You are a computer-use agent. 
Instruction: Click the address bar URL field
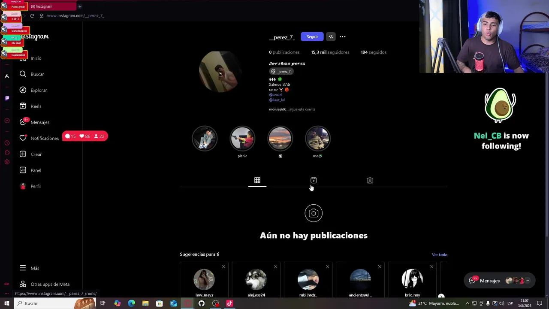coord(75,16)
